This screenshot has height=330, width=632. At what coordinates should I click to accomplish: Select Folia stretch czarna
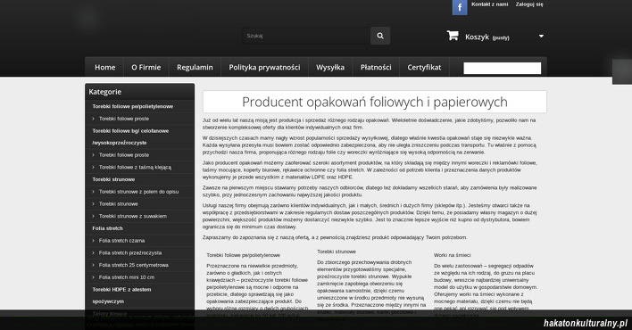click(121, 241)
